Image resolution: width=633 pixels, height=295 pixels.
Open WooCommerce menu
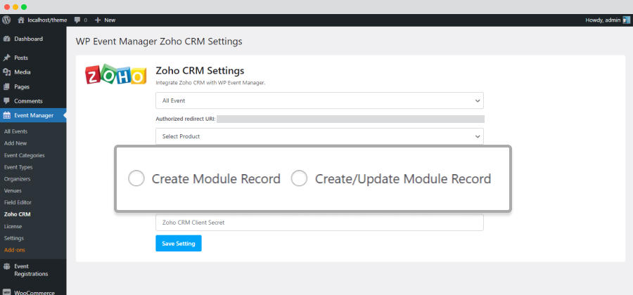33,293
